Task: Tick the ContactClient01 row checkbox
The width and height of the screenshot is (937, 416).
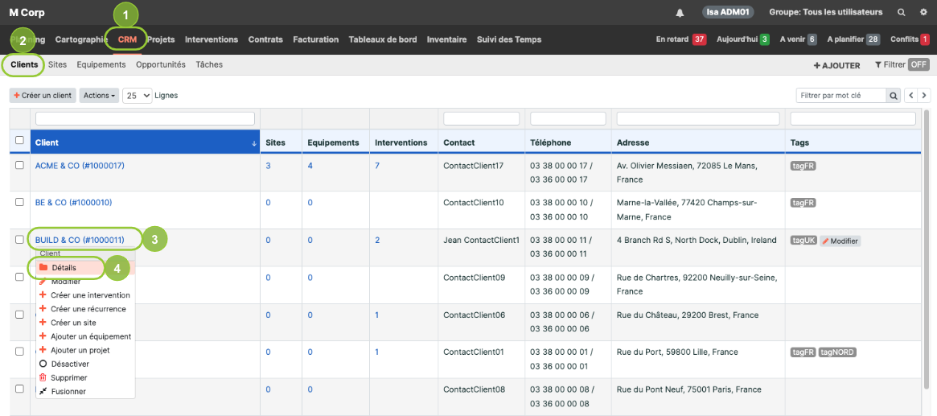Action: [x=19, y=352]
